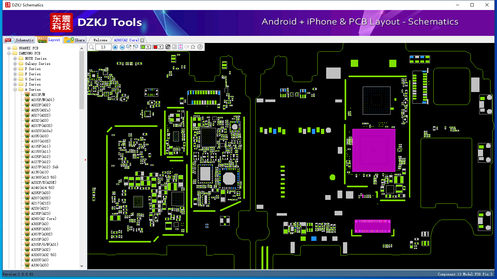This screenshot has height=279, width=497.
Task: Select A217(A21S) in the tree
Action: coord(41,203)
